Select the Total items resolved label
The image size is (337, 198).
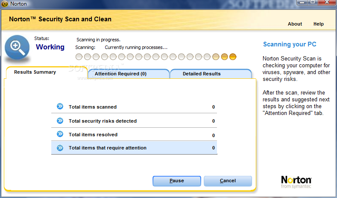(93, 135)
